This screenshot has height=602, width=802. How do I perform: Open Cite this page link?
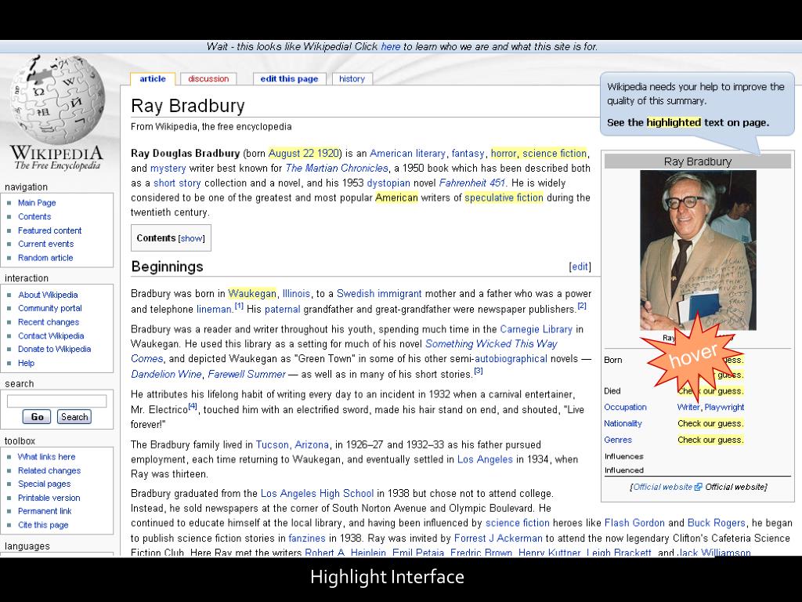(x=43, y=524)
